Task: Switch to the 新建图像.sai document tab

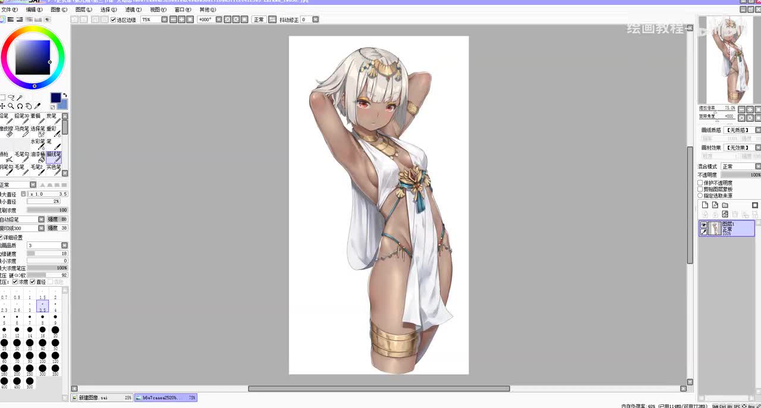Action: [x=103, y=397]
